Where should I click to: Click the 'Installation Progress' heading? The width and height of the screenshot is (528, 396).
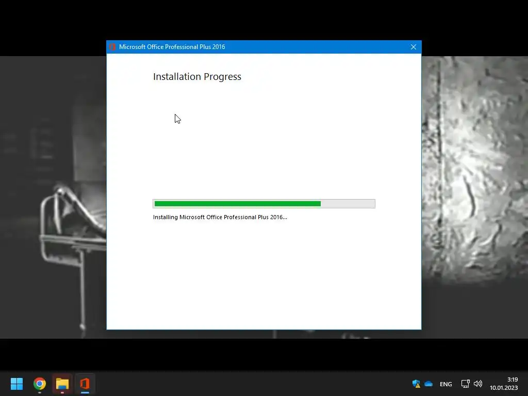[x=197, y=77]
